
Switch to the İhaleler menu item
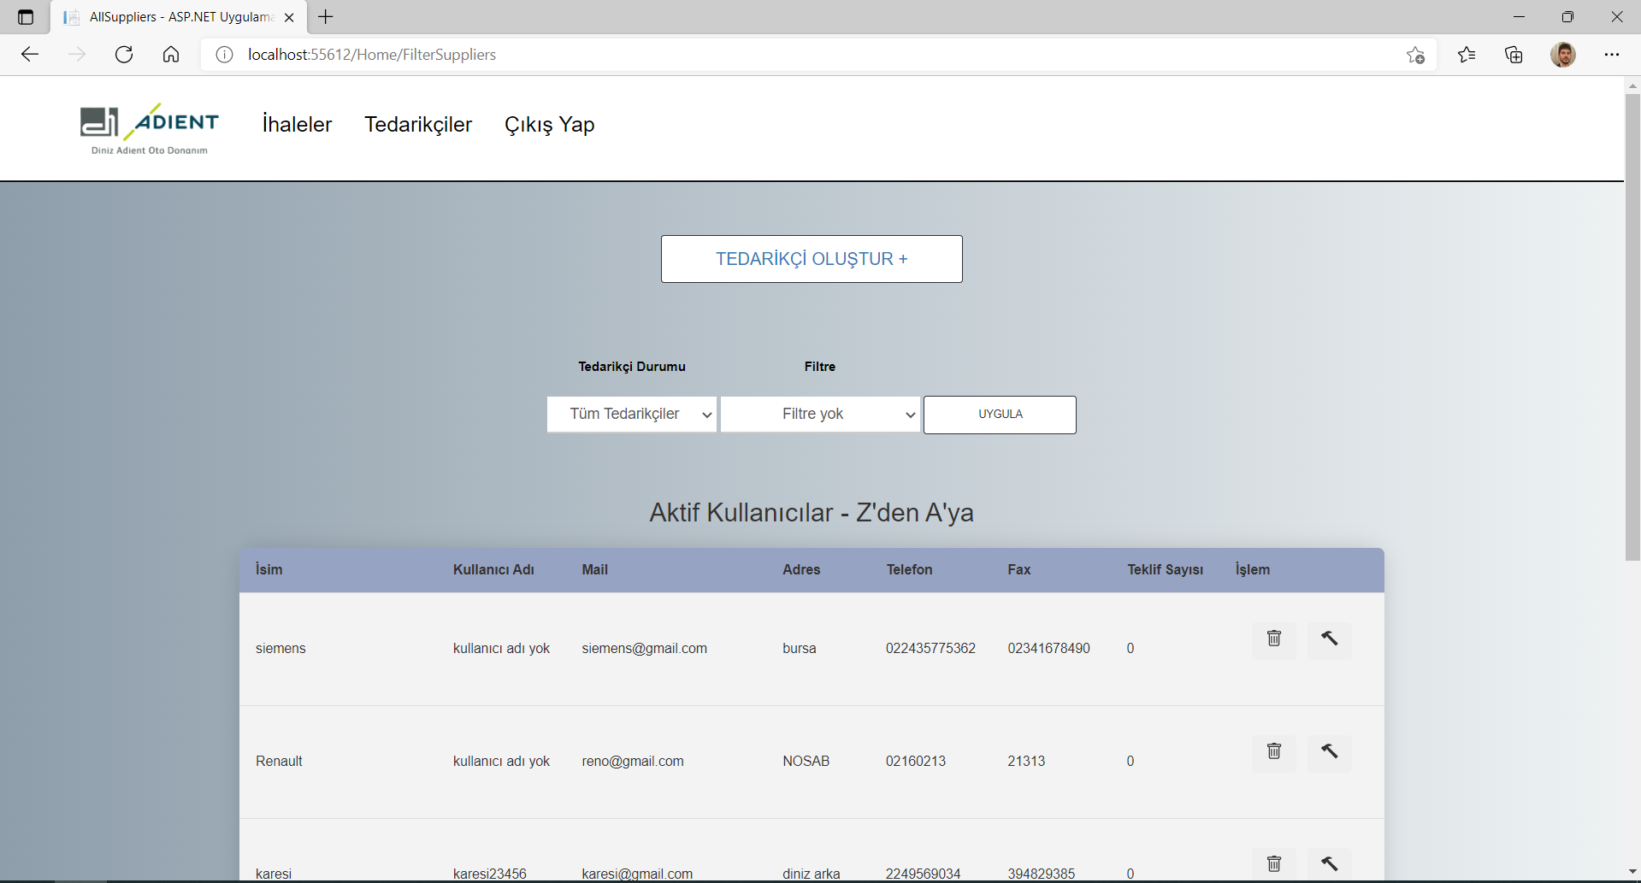[x=297, y=124]
